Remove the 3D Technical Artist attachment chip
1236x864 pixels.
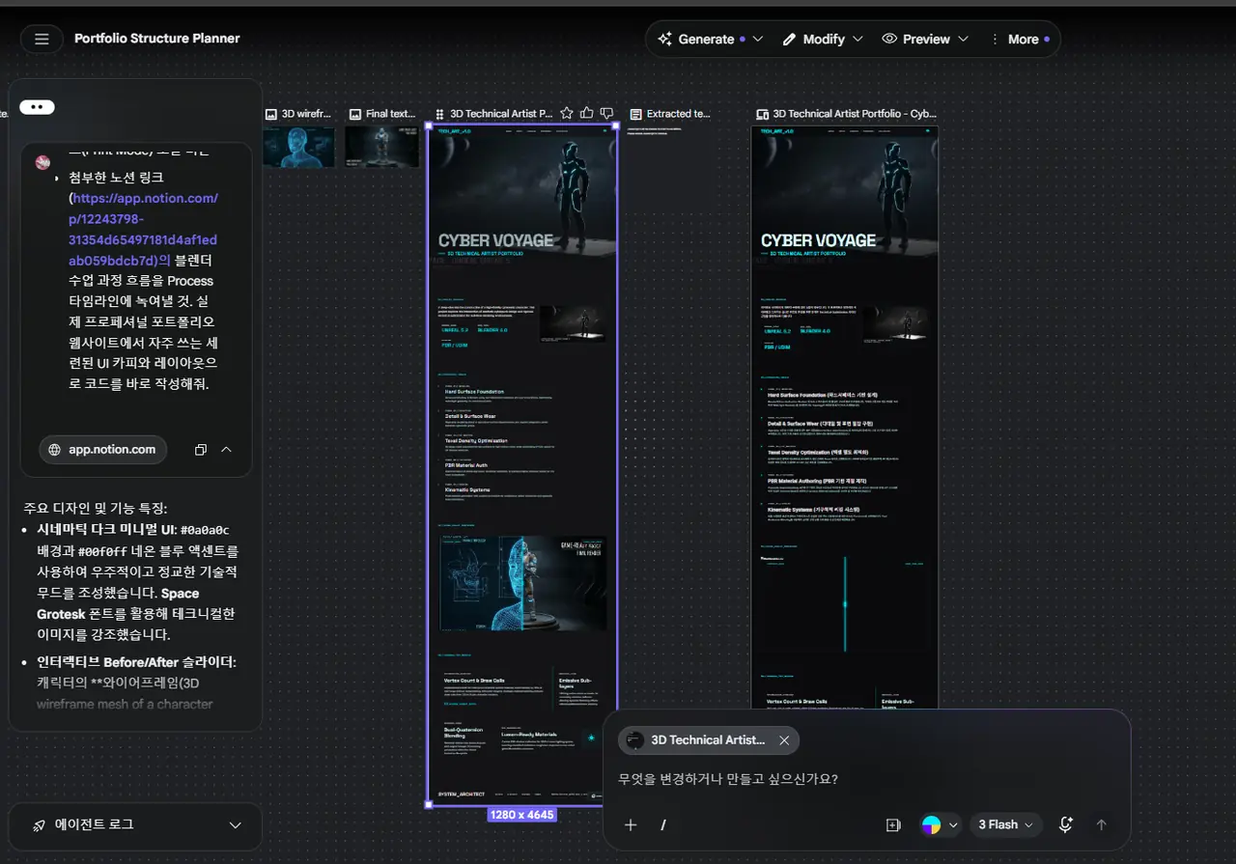[x=784, y=740]
